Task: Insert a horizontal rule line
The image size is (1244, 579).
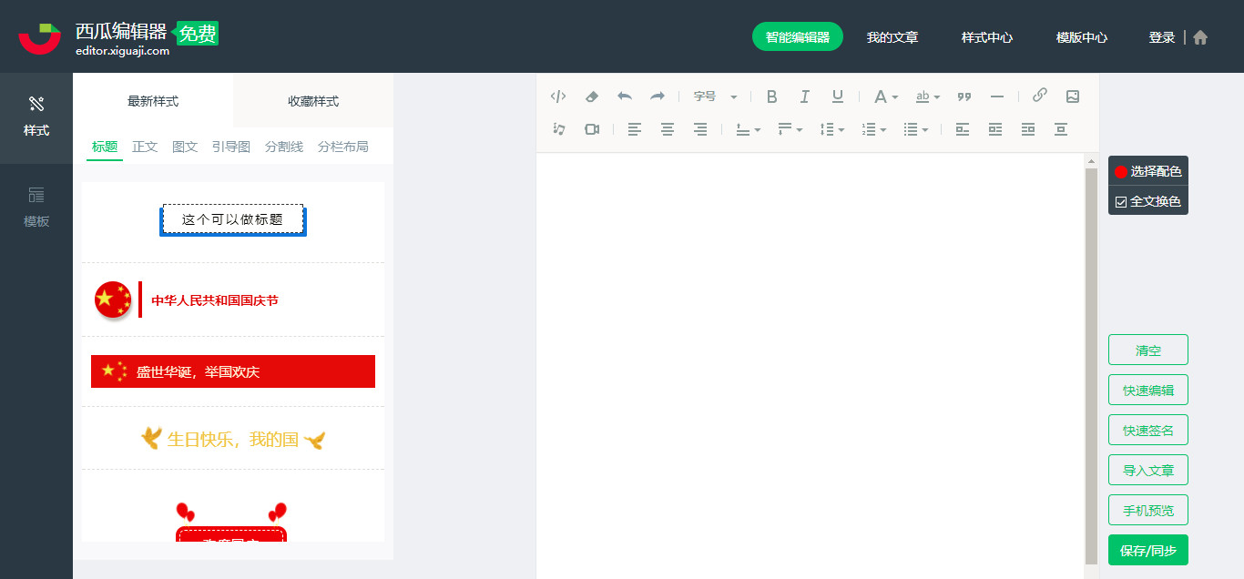Action: 997,96
